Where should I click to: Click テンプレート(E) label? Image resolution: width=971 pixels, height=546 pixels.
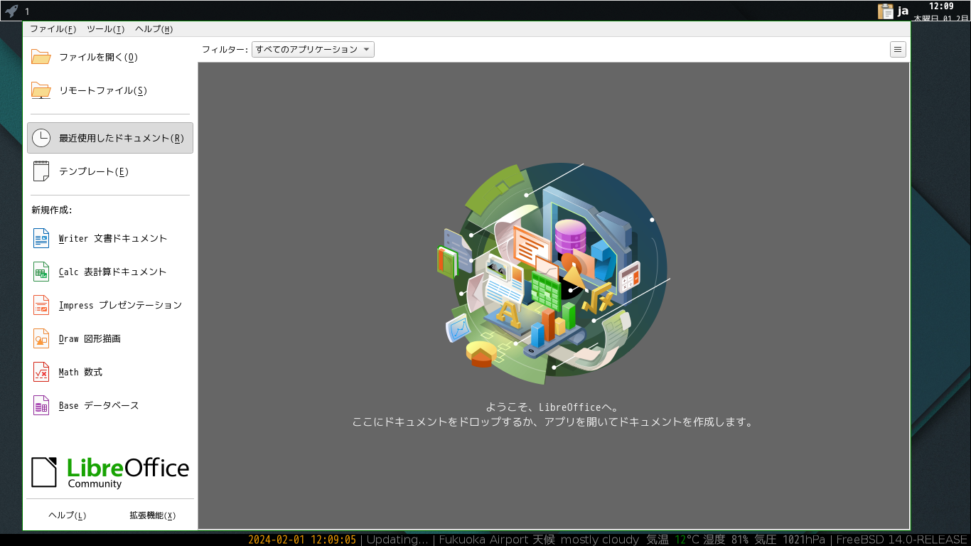pyautogui.click(x=94, y=172)
